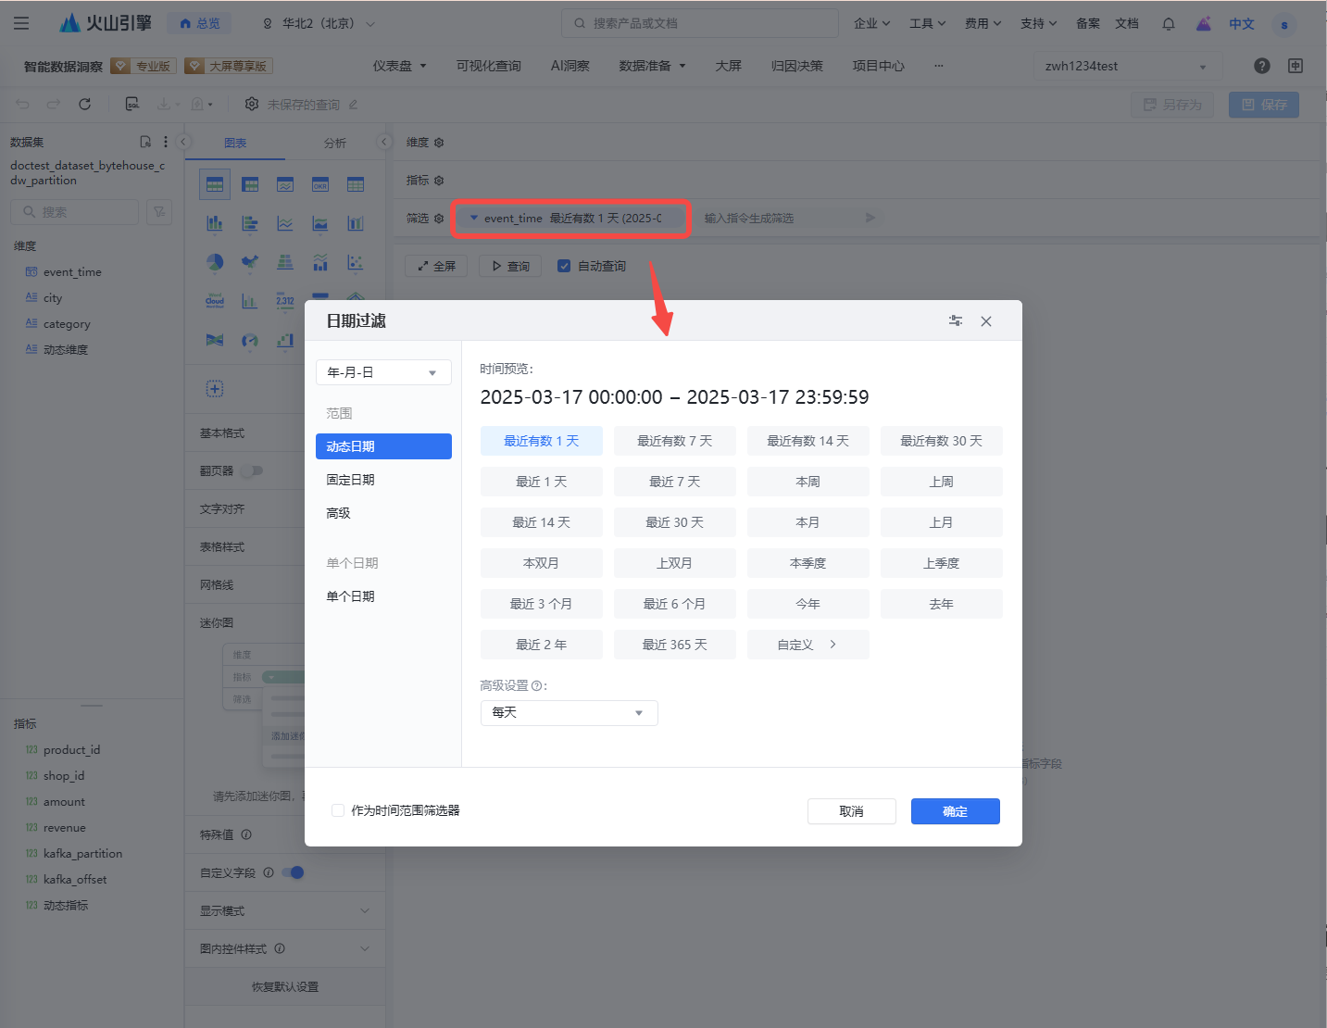1327x1028 pixels.
Task: Click the refresh icon in the query toolbar
Action: click(84, 105)
